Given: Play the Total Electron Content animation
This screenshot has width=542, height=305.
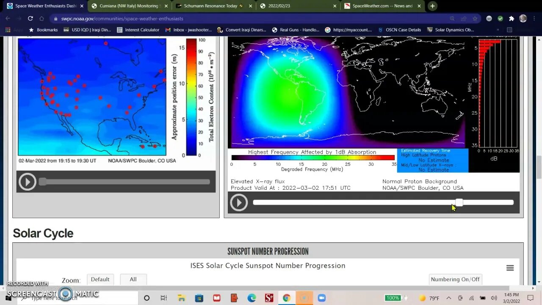Looking at the screenshot, I should (x=27, y=182).
